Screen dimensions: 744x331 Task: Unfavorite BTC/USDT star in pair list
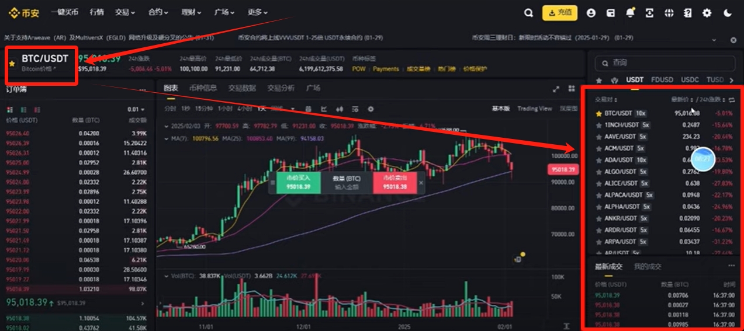coord(598,113)
